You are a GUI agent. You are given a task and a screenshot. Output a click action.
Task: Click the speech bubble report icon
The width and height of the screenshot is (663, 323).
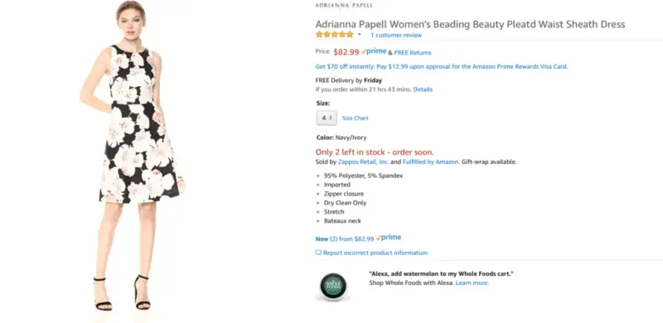318,253
